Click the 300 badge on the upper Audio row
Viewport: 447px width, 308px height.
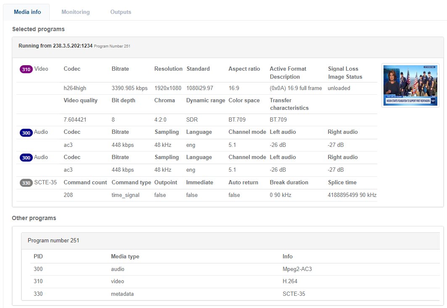(26, 133)
